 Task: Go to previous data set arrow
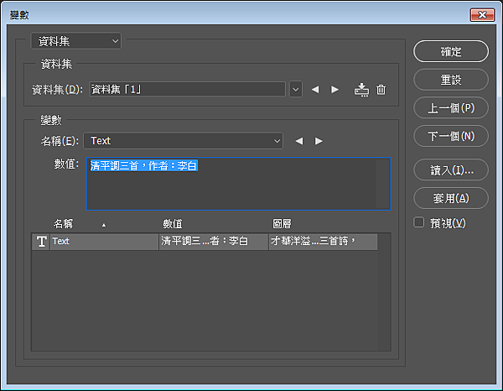click(315, 90)
